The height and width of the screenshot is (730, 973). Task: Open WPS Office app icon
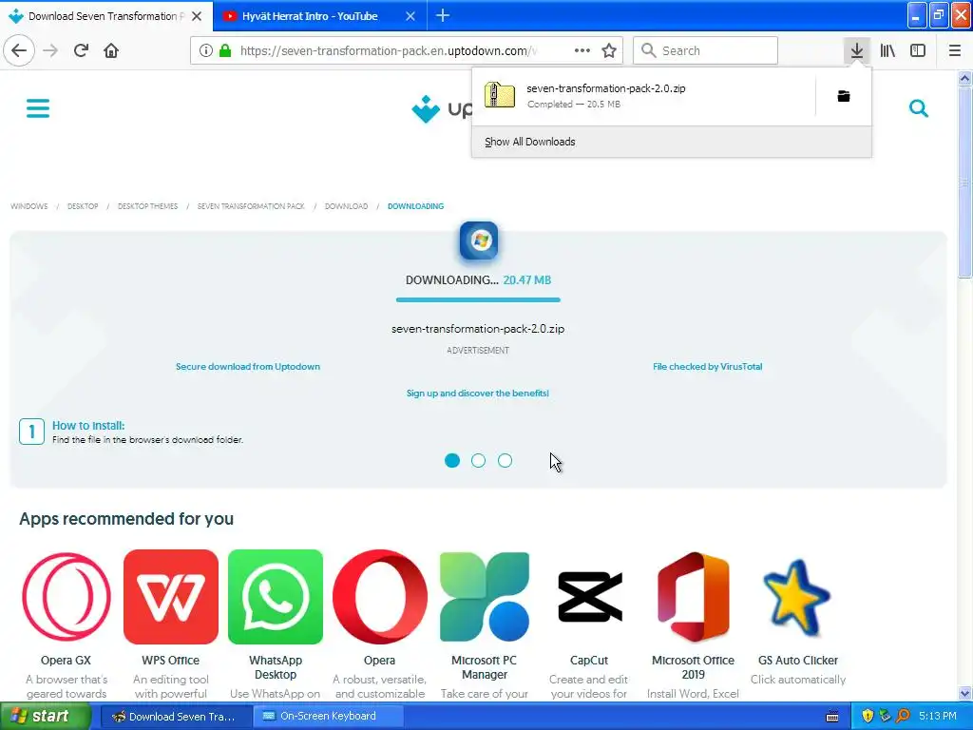(x=171, y=597)
